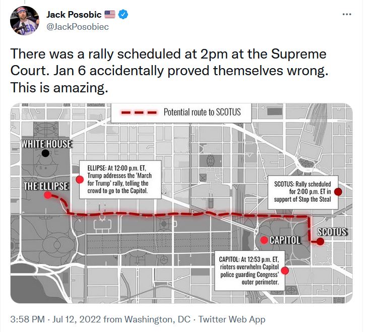Click the THE ELLIPSE map label
The width and height of the screenshot is (373, 332).
46,186
